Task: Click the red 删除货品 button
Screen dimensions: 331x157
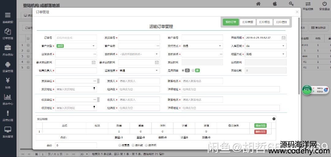Action: [x=260, y=132]
